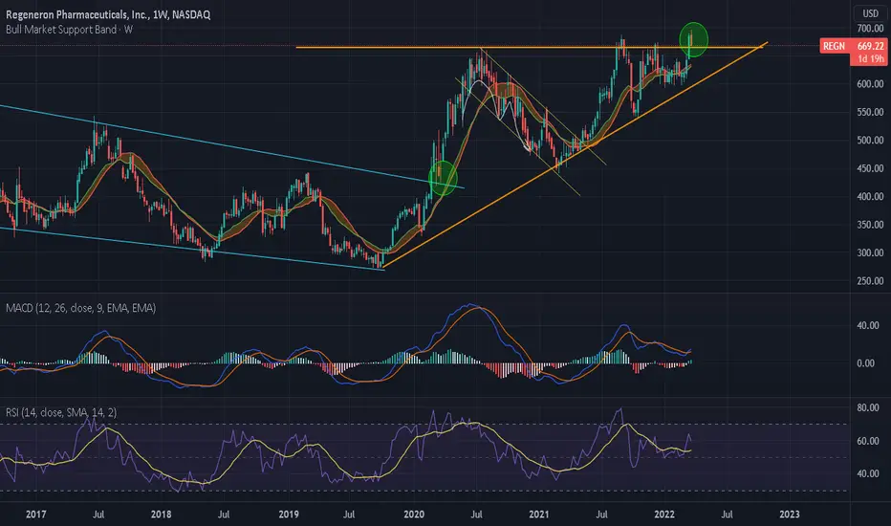Click the 700.00 price axis label
This screenshot has height=526, width=891.
[x=870, y=29]
